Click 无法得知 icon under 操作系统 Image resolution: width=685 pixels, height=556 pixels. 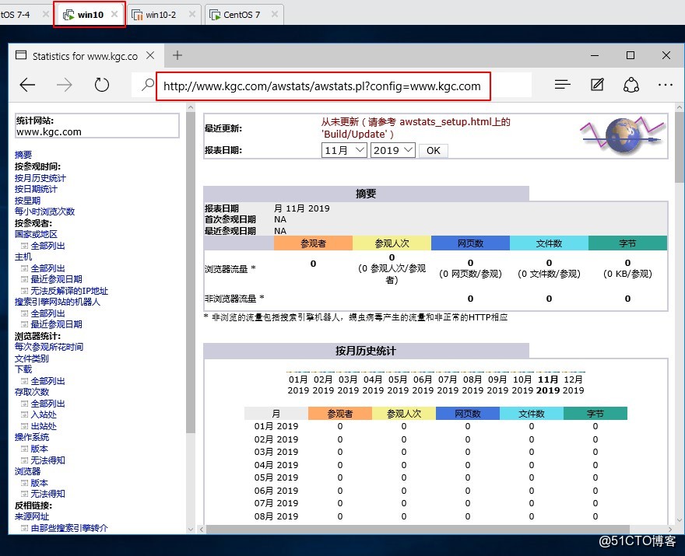click(x=24, y=460)
